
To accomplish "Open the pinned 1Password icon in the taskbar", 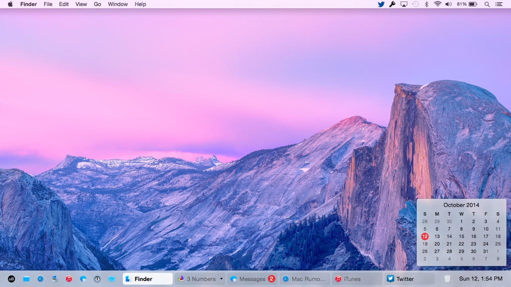I will pos(97,279).
